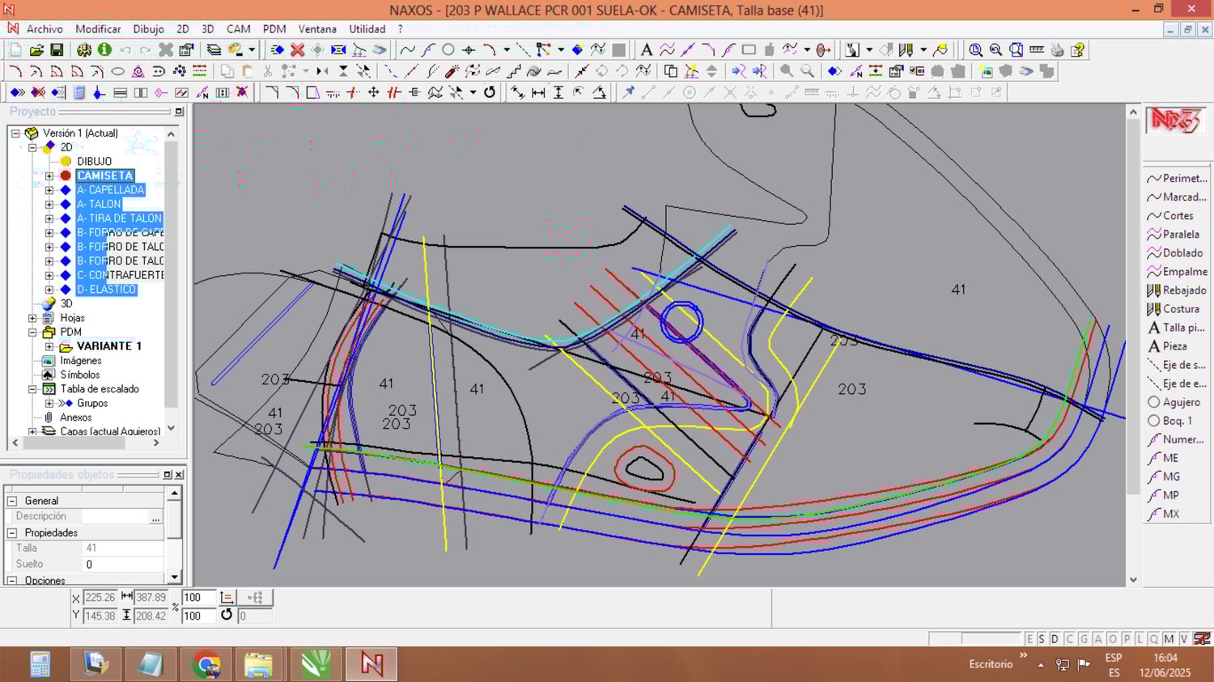Click the green information icon

(x=104, y=50)
